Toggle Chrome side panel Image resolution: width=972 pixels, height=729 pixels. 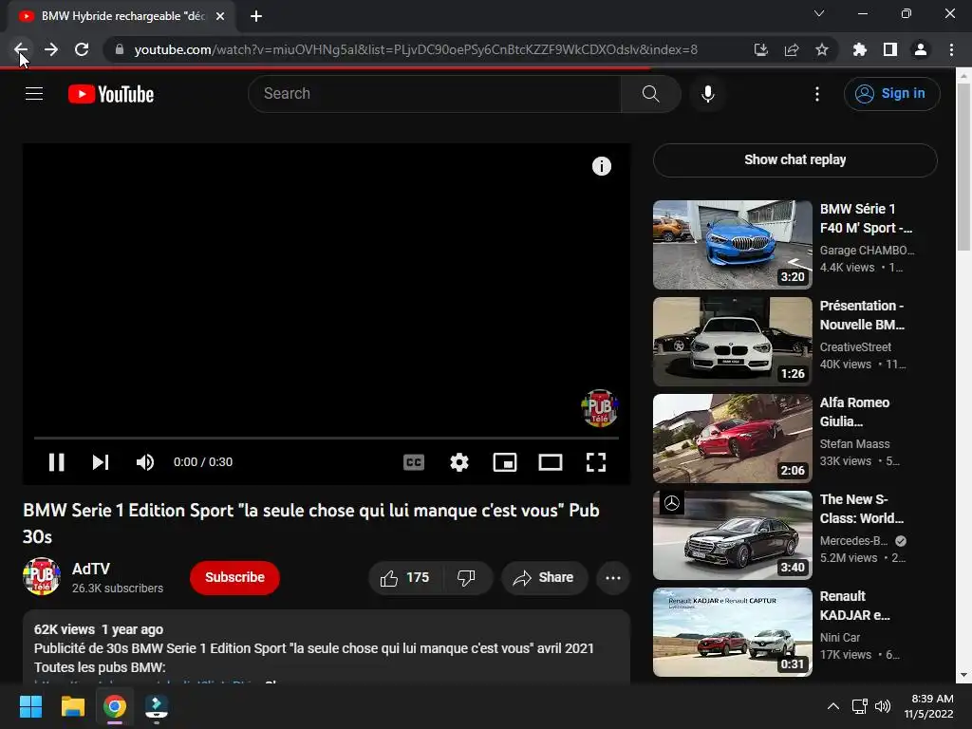[x=890, y=49]
